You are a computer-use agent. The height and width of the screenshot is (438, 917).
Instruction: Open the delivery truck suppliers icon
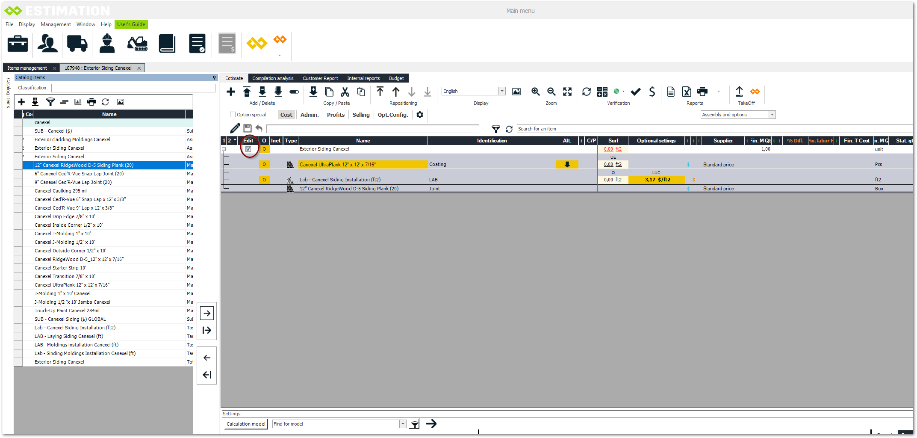click(x=77, y=44)
